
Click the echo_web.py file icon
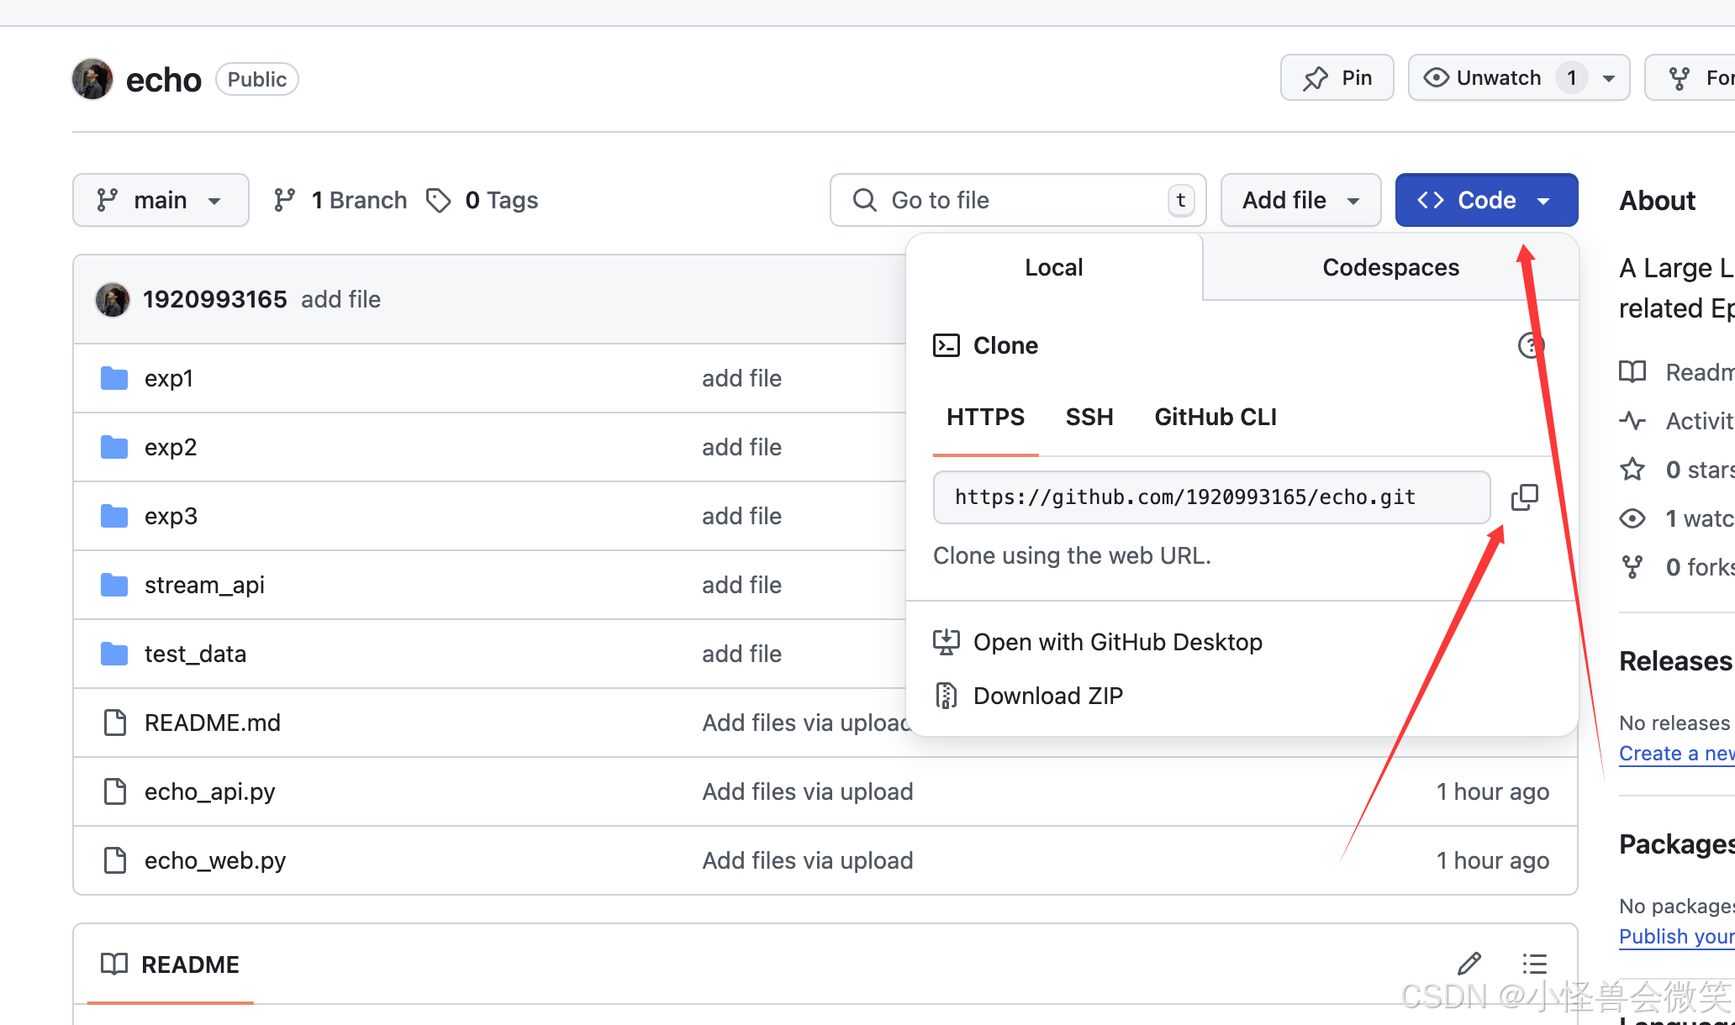(x=114, y=860)
